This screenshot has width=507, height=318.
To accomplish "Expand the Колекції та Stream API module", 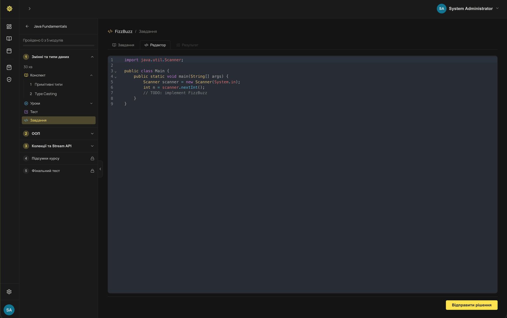I will click(92, 146).
